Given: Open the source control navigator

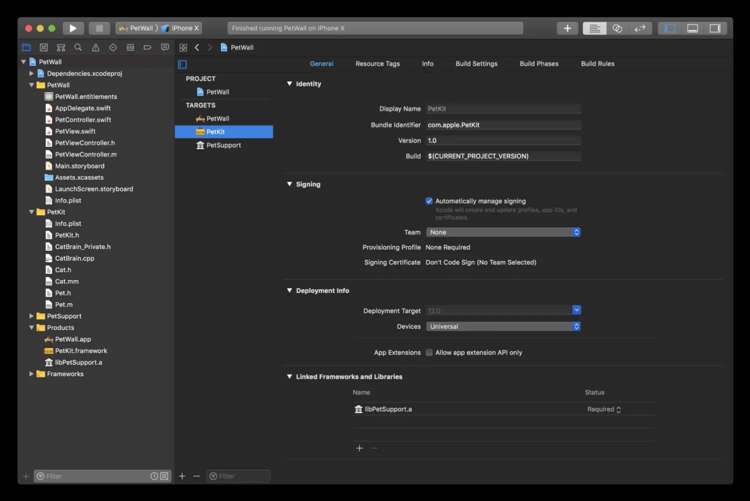Looking at the screenshot, I should point(43,47).
